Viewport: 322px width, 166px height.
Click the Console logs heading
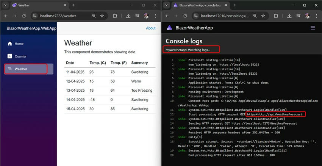tap(184, 41)
